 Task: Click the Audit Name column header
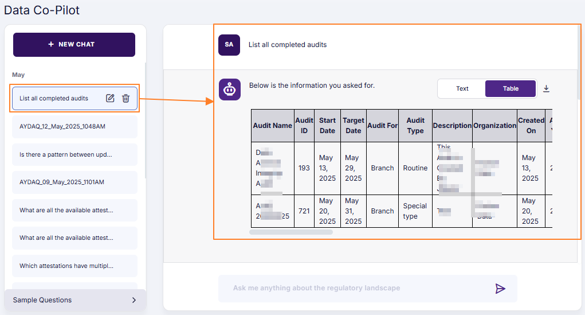273,126
